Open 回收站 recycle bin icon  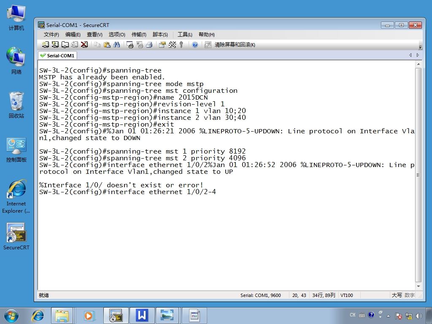tap(16, 105)
